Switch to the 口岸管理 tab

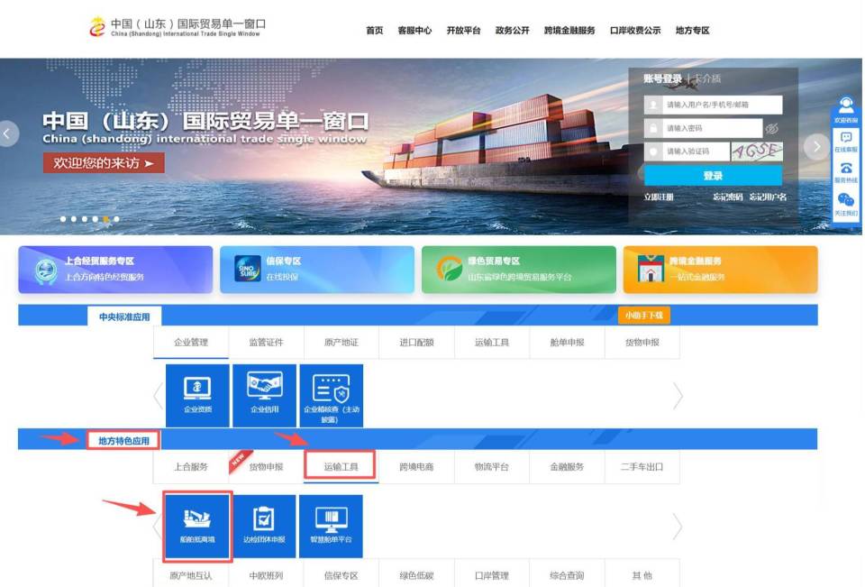(x=492, y=575)
